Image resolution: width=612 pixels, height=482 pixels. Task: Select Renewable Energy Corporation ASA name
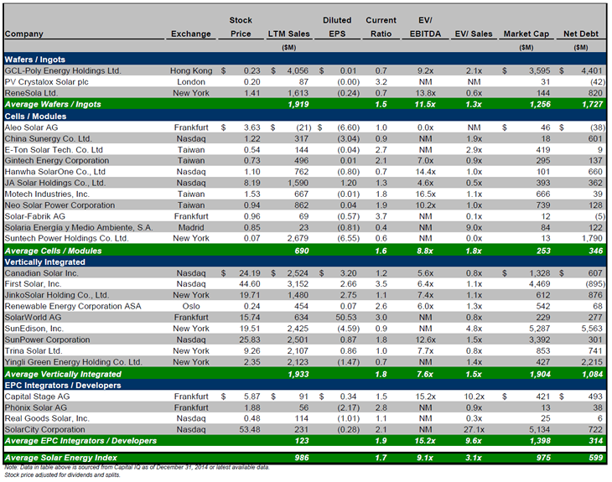click(73, 306)
